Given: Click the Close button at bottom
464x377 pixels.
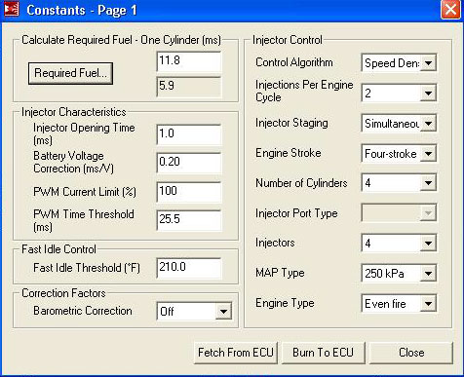Looking at the screenshot, I should point(411,353).
